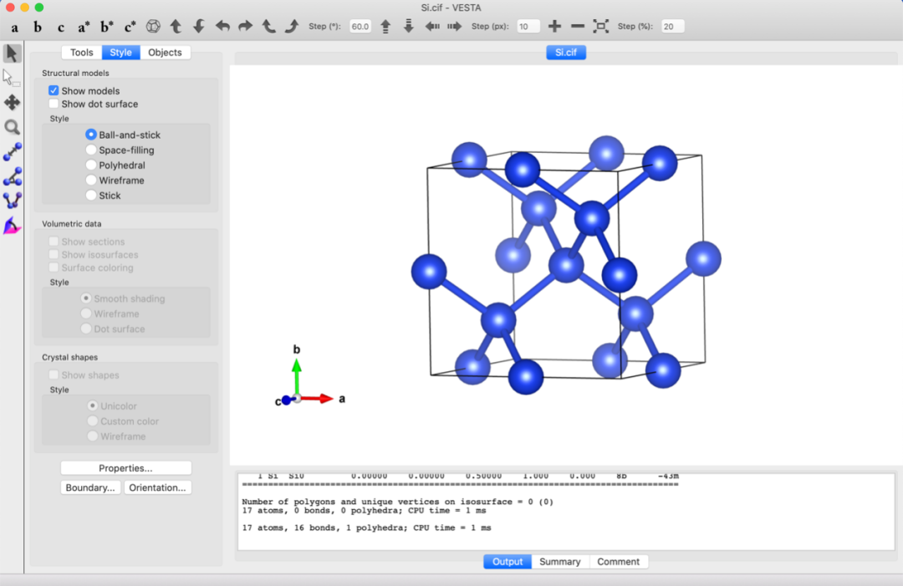This screenshot has height=586, width=903.
Task: Select the Distance measurement tool
Action: click(12, 152)
